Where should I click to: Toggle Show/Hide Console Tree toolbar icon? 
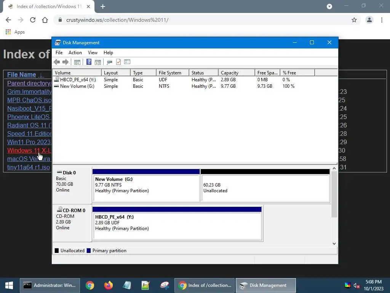pyautogui.click(x=77, y=62)
